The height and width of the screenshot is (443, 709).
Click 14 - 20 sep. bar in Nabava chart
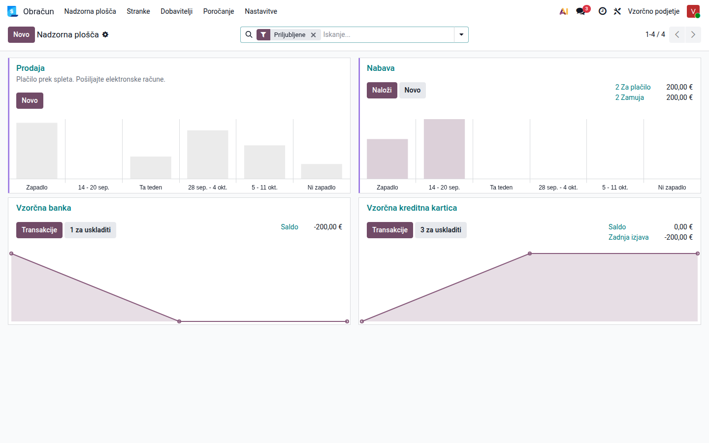click(x=444, y=149)
